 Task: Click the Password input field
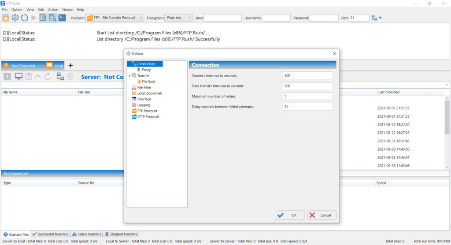click(x=324, y=18)
